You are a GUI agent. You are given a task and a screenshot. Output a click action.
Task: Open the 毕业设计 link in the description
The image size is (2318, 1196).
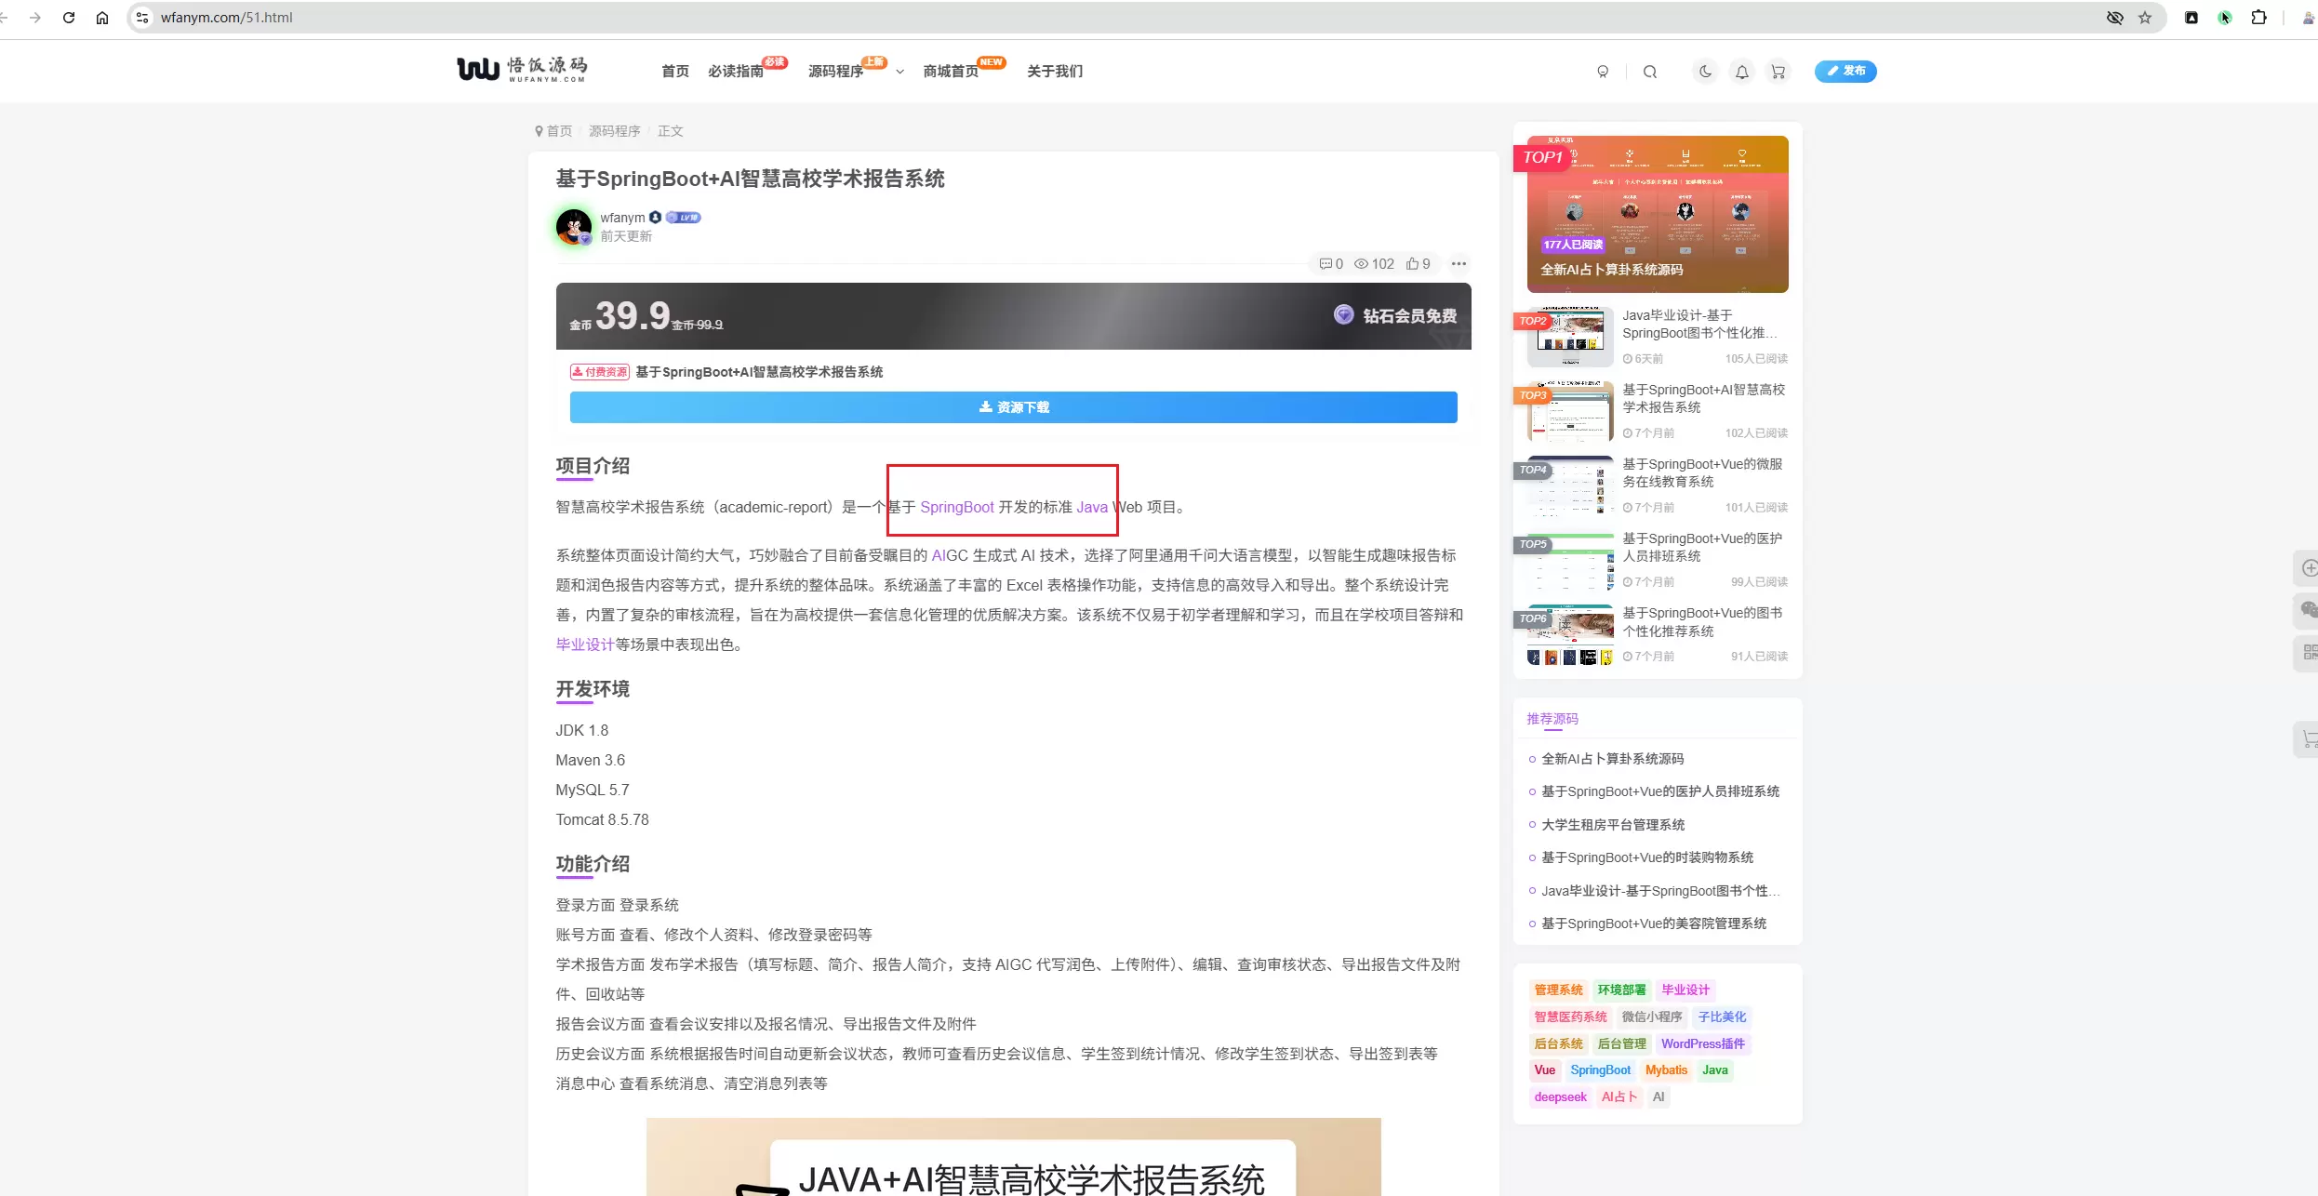[x=585, y=645]
